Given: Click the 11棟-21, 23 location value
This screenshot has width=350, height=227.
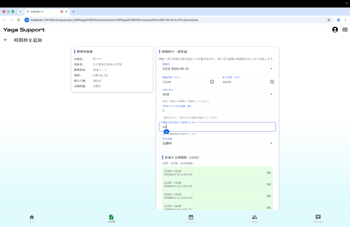Looking at the screenshot, I should (x=100, y=75).
